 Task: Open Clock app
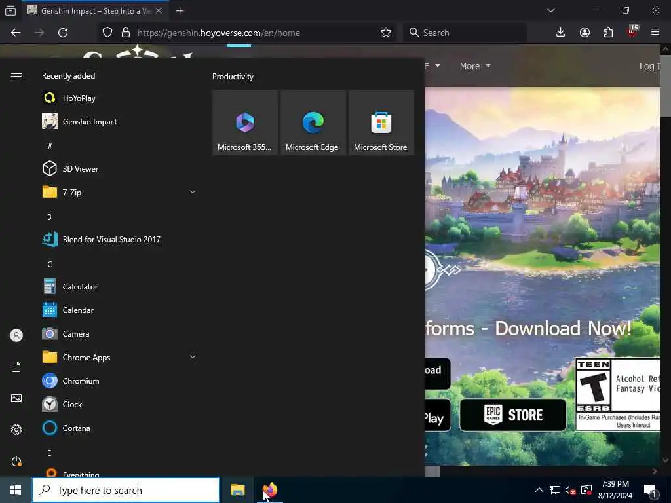point(119,404)
